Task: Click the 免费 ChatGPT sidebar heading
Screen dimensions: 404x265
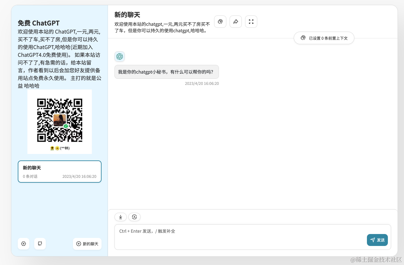Action: [x=39, y=23]
